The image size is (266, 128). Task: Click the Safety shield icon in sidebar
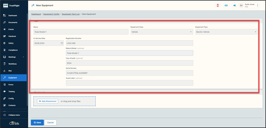(4, 43)
